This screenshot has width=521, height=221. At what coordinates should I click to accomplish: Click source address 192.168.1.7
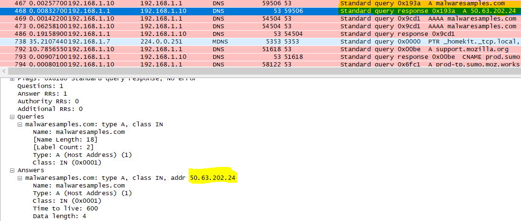click(x=89, y=42)
